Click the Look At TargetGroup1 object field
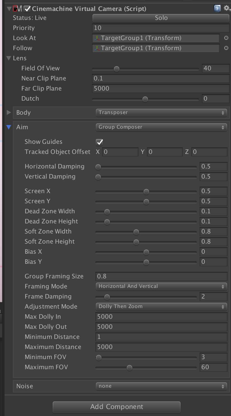 (x=156, y=38)
